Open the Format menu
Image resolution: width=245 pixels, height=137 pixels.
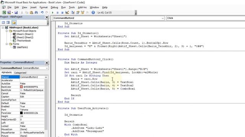(x=43, y=7)
